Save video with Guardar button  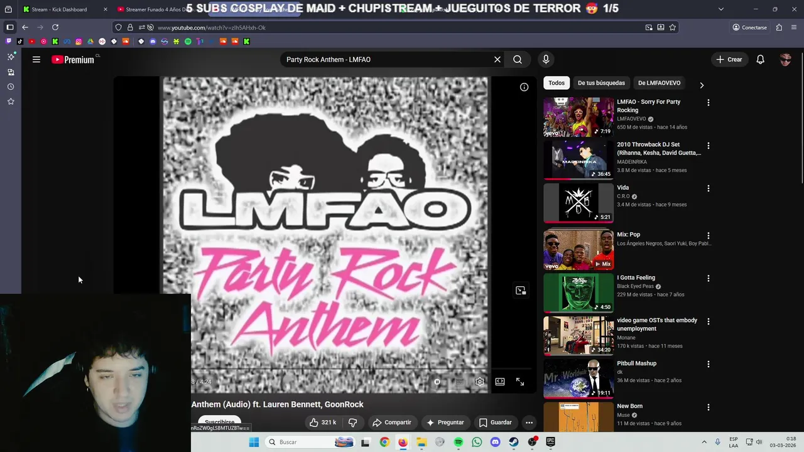coord(495,422)
